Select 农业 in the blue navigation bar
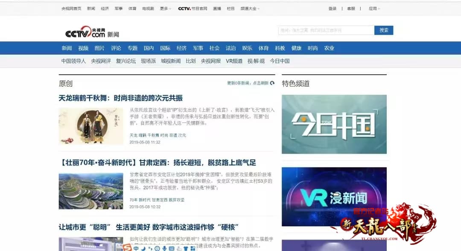The height and width of the screenshot is (251, 461). click(x=329, y=48)
